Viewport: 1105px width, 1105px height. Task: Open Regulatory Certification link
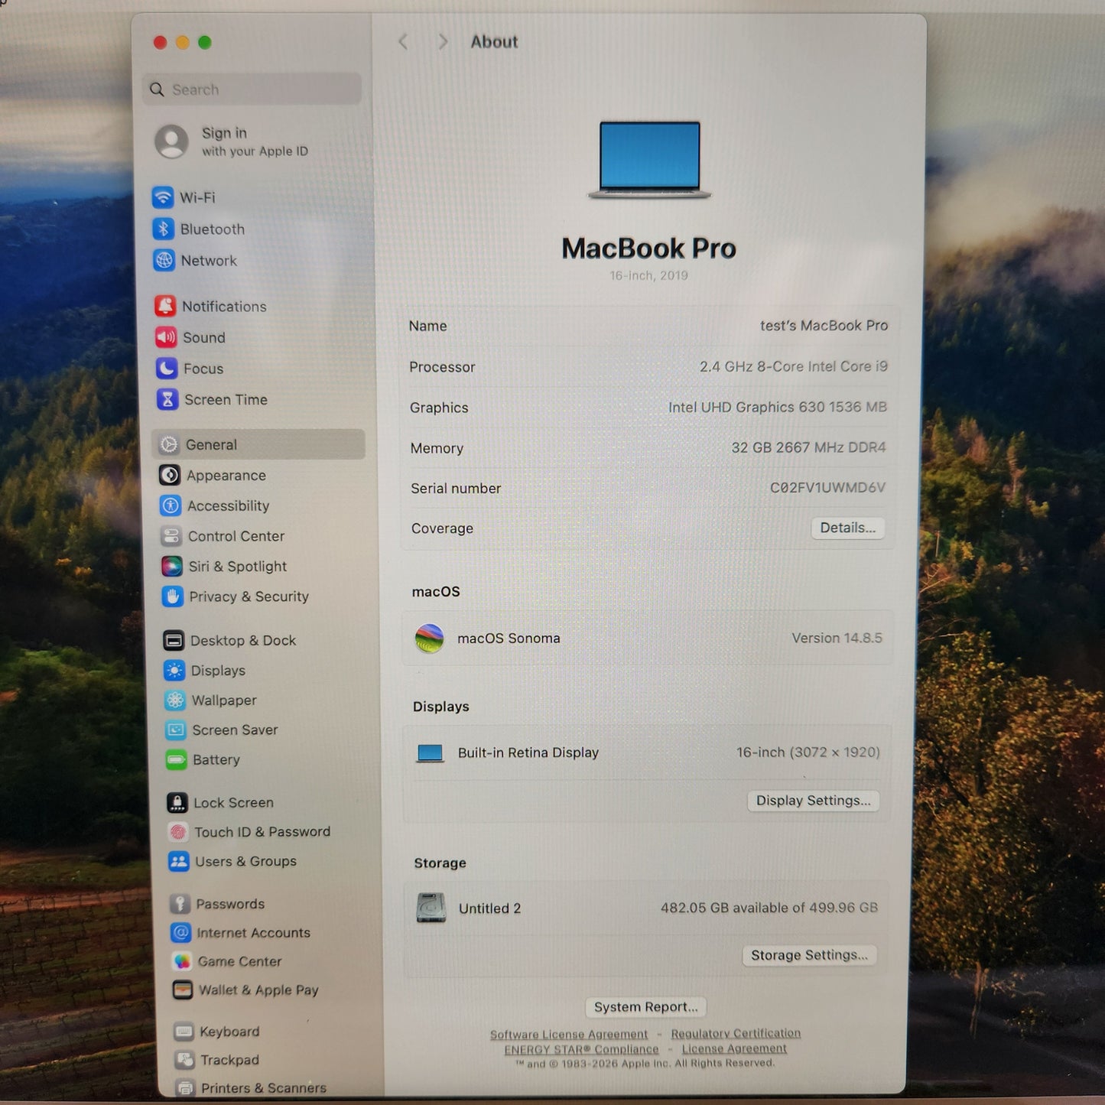(x=736, y=1033)
